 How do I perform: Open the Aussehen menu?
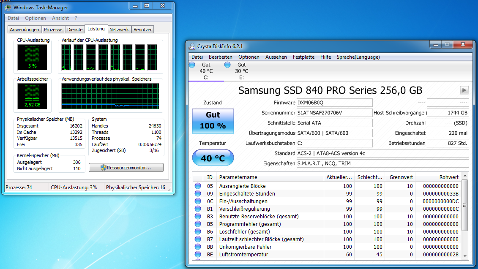[276, 57]
